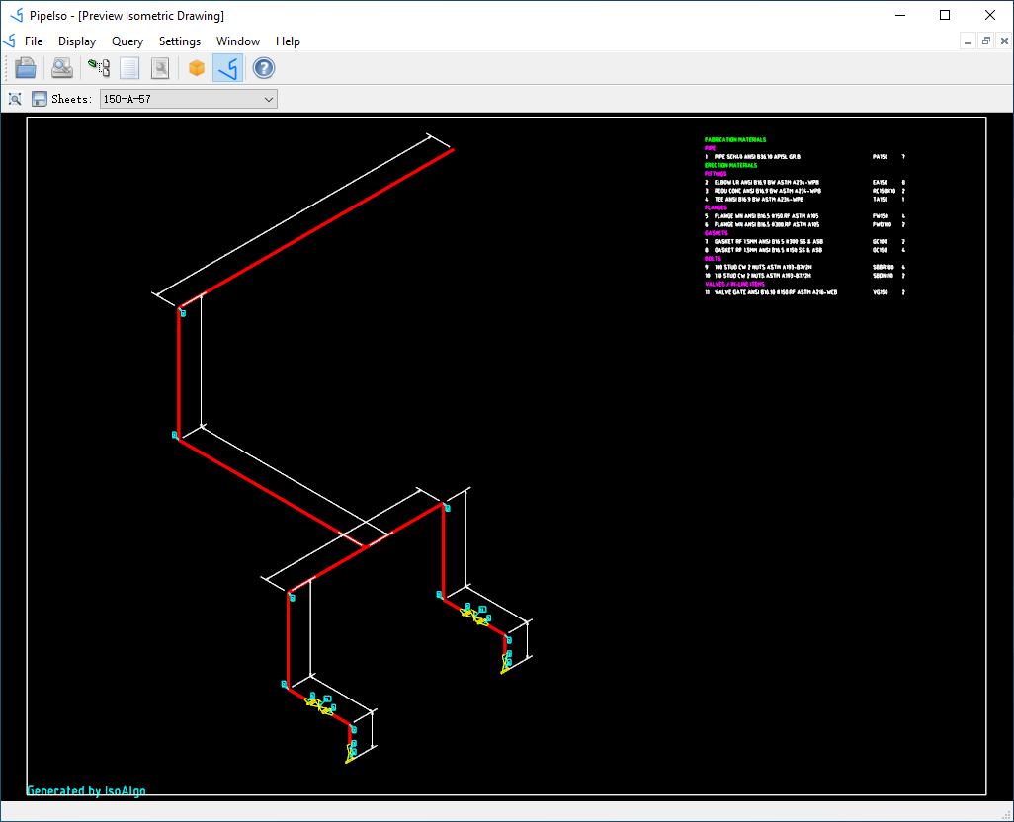Screen dimensions: 1014x822
Task: Save the sheet with the floppy disk icon
Action: (39, 99)
